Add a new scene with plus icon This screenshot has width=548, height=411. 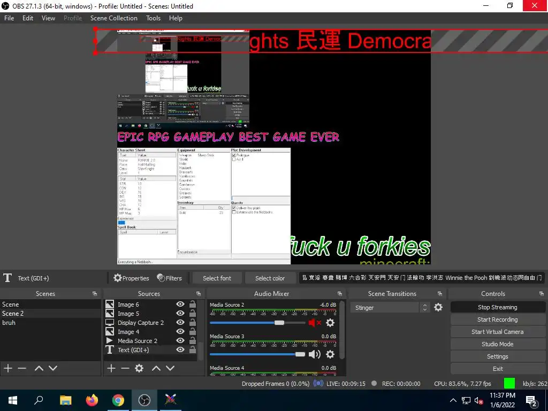tap(7, 368)
